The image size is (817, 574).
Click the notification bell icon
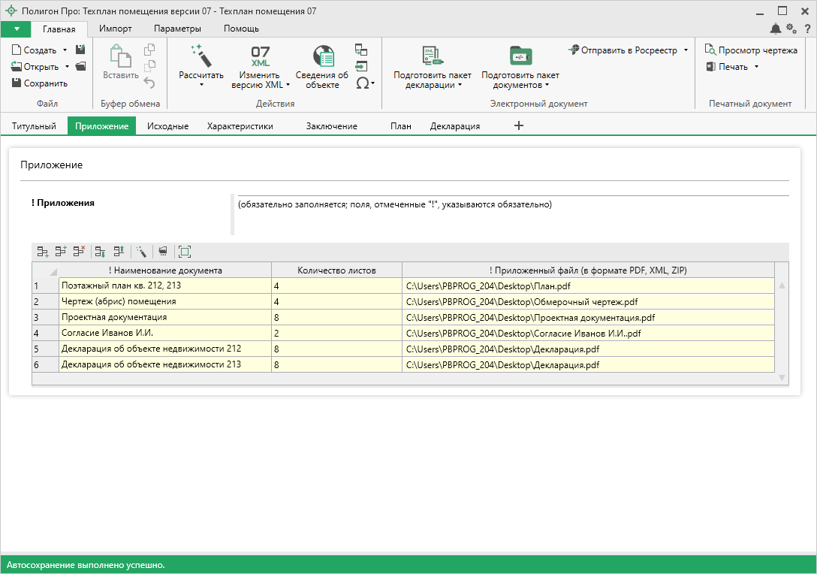coord(776,29)
